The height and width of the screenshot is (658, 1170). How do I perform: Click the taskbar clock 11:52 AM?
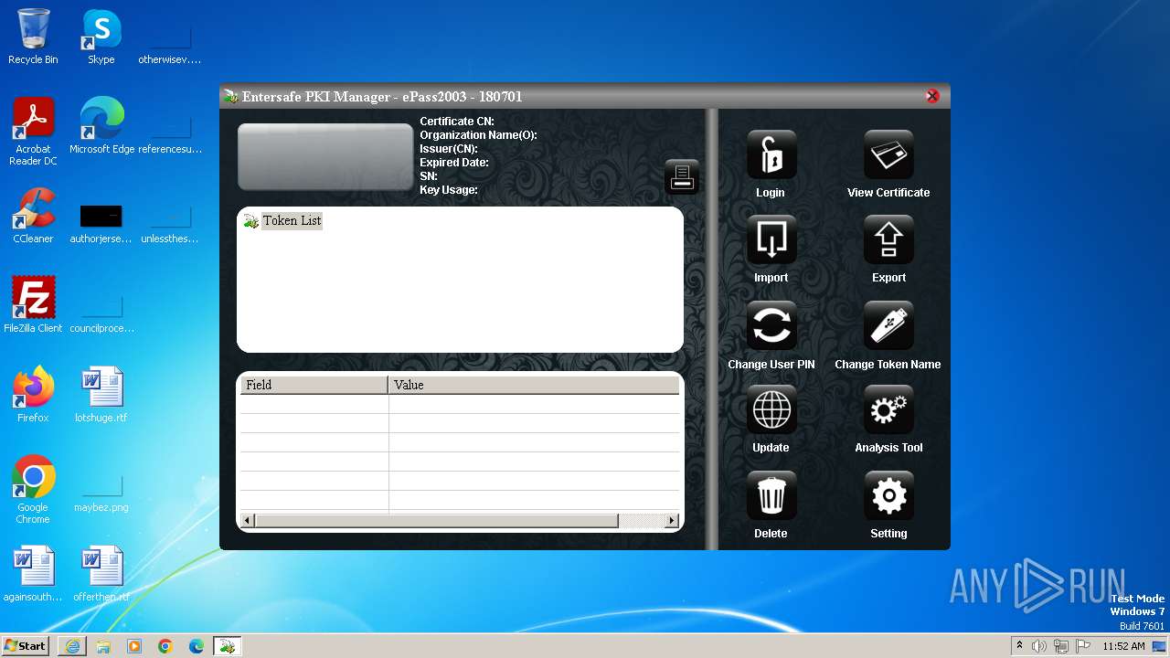pyautogui.click(x=1123, y=646)
